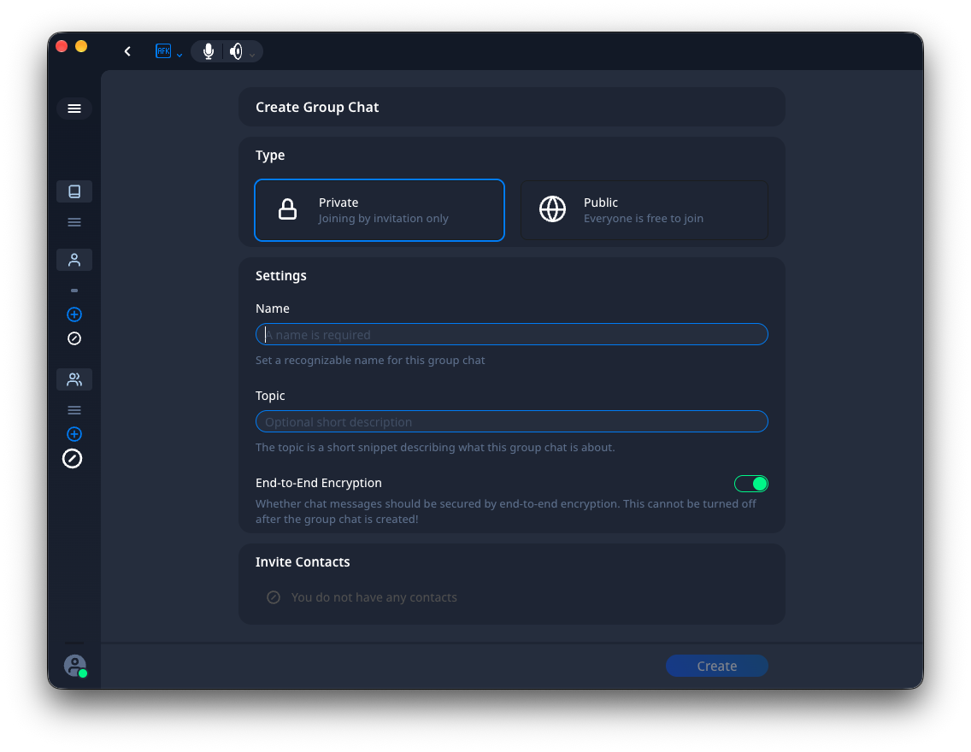971x752 pixels.
Task: Click the highlighted compass icon under Group Chats
Action: point(73,459)
